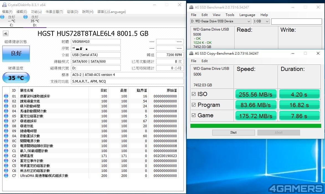Click status orb for attribute C6 row

pos(6,171)
